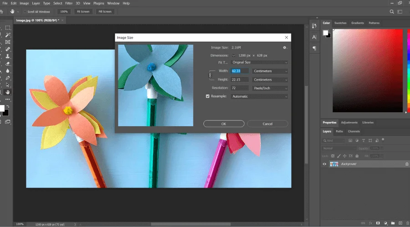Expand the Resolution Pixels/Inch dropdown
The width and height of the screenshot is (410, 227).
tap(270, 88)
